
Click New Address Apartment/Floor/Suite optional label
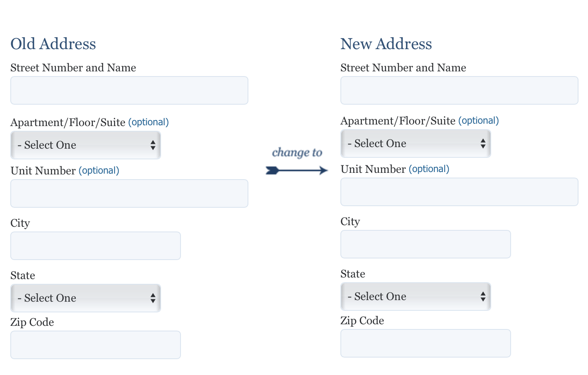tap(478, 121)
